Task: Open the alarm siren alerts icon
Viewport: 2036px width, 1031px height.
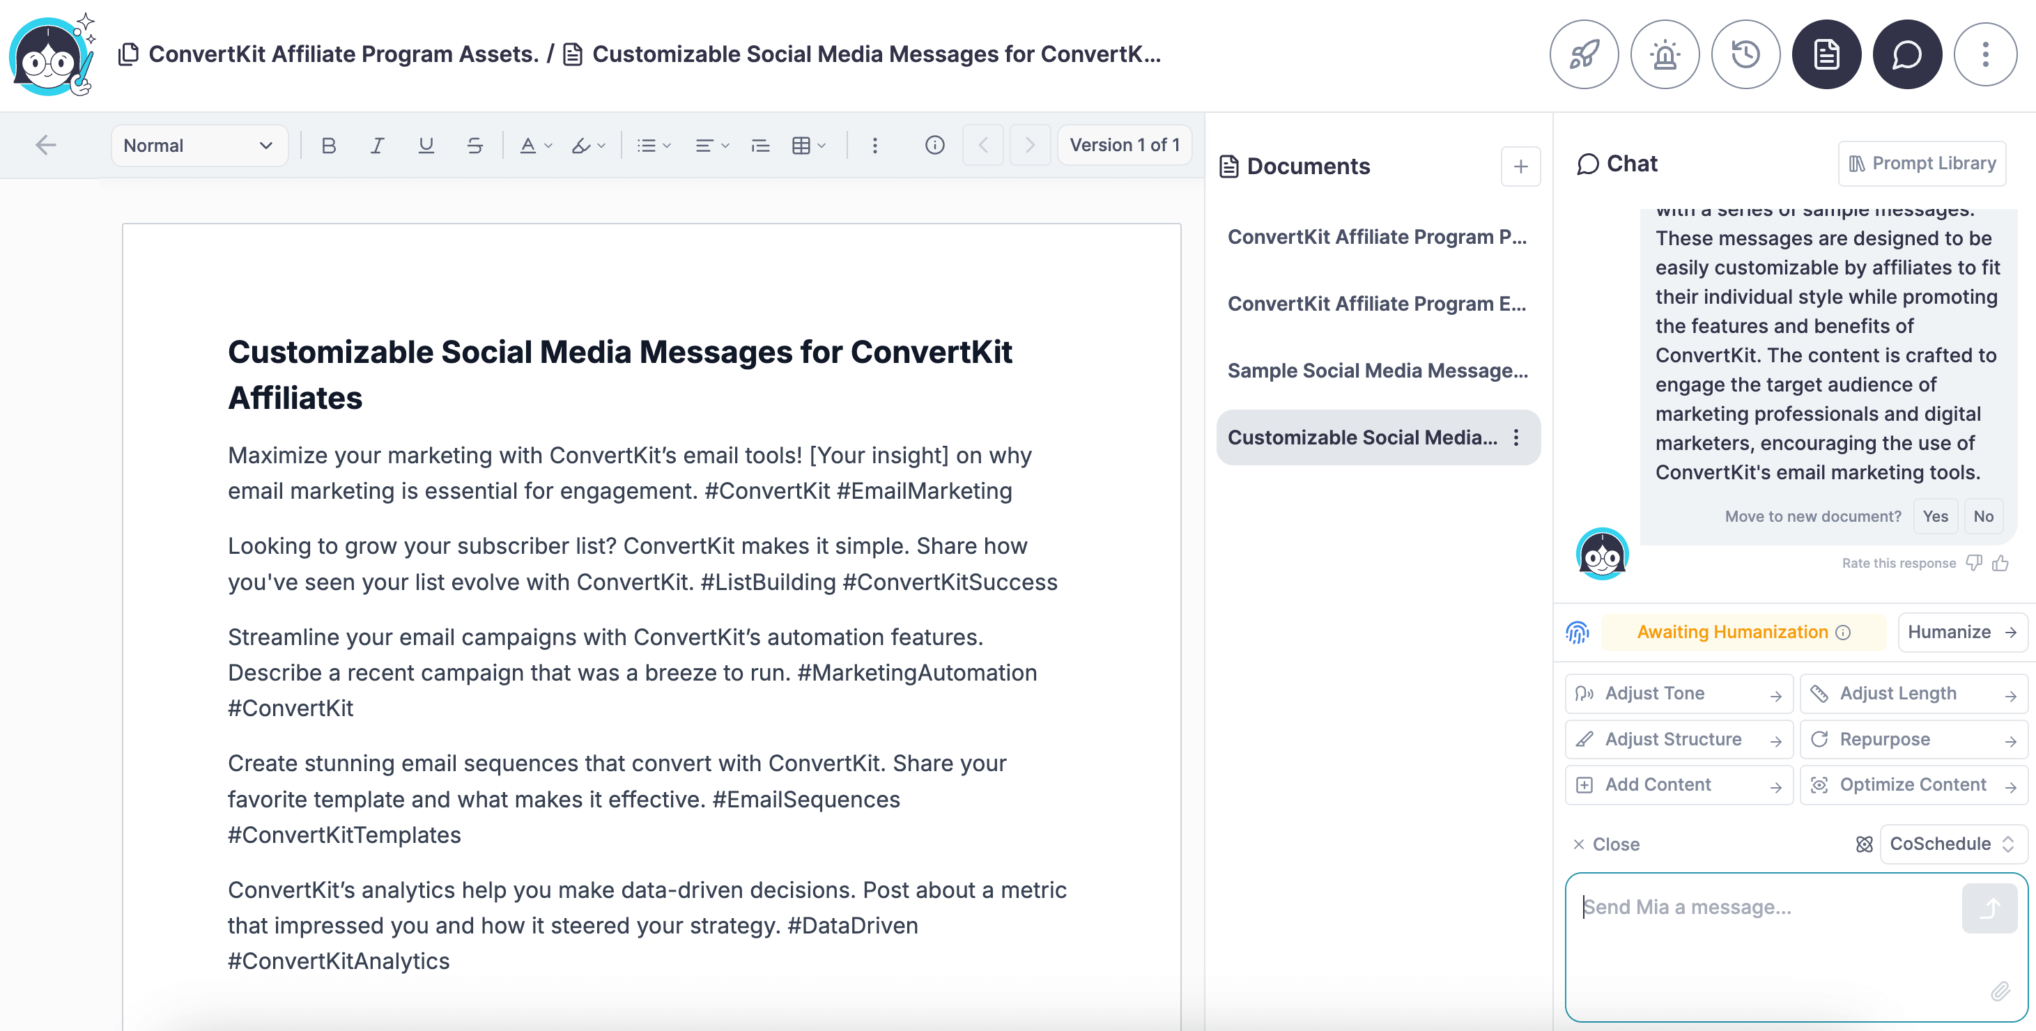Action: click(1665, 54)
